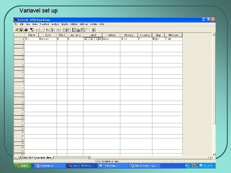Click the Insert Variable toolbar icon
Viewport: 231px width, 173px height.
click(68, 30)
